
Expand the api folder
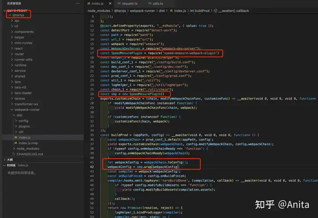[x=12, y=20]
